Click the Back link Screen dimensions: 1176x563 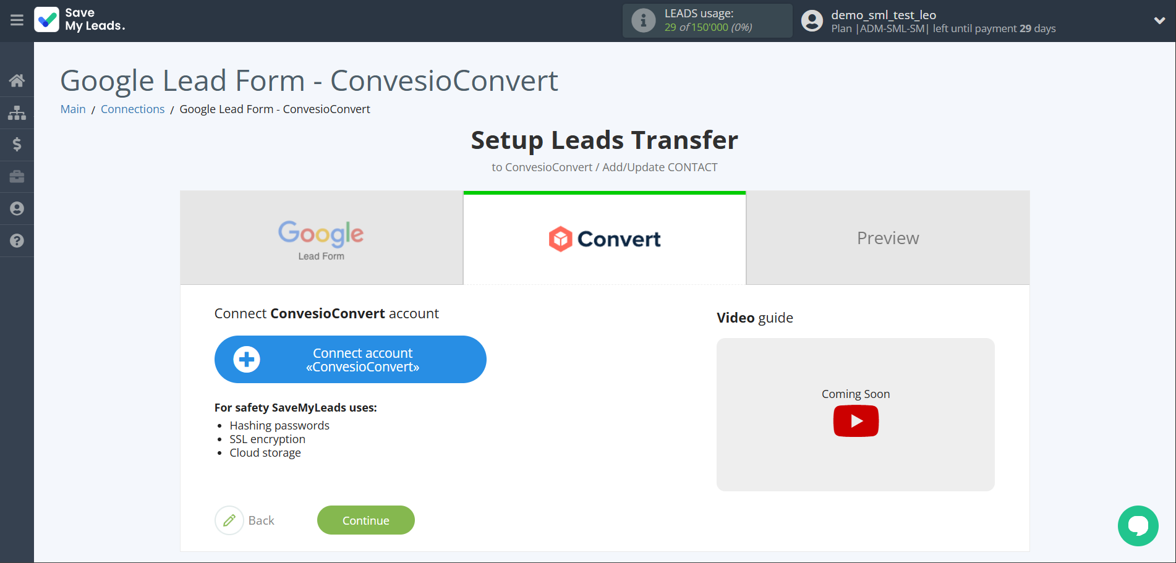pyautogui.click(x=262, y=521)
